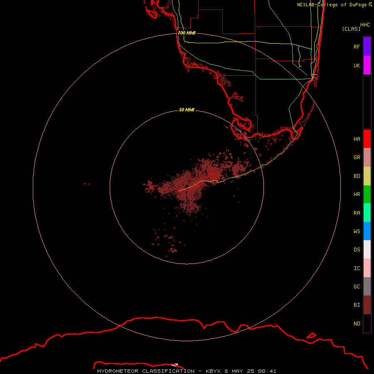Image resolution: width=374 pixels, height=374 pixels.
Task: Click the GC legend label
Action: click(357, 286)
